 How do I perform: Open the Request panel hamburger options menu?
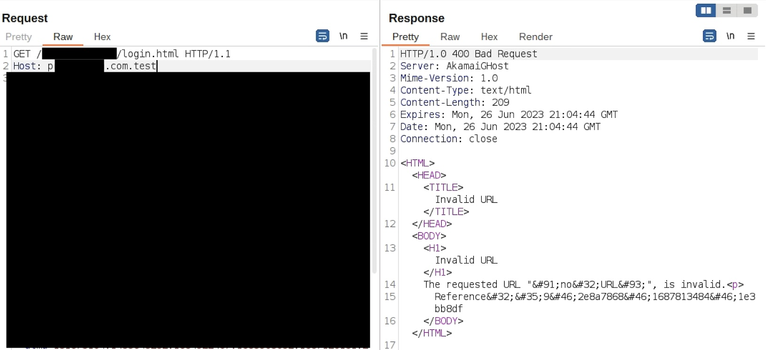(364, 36)
